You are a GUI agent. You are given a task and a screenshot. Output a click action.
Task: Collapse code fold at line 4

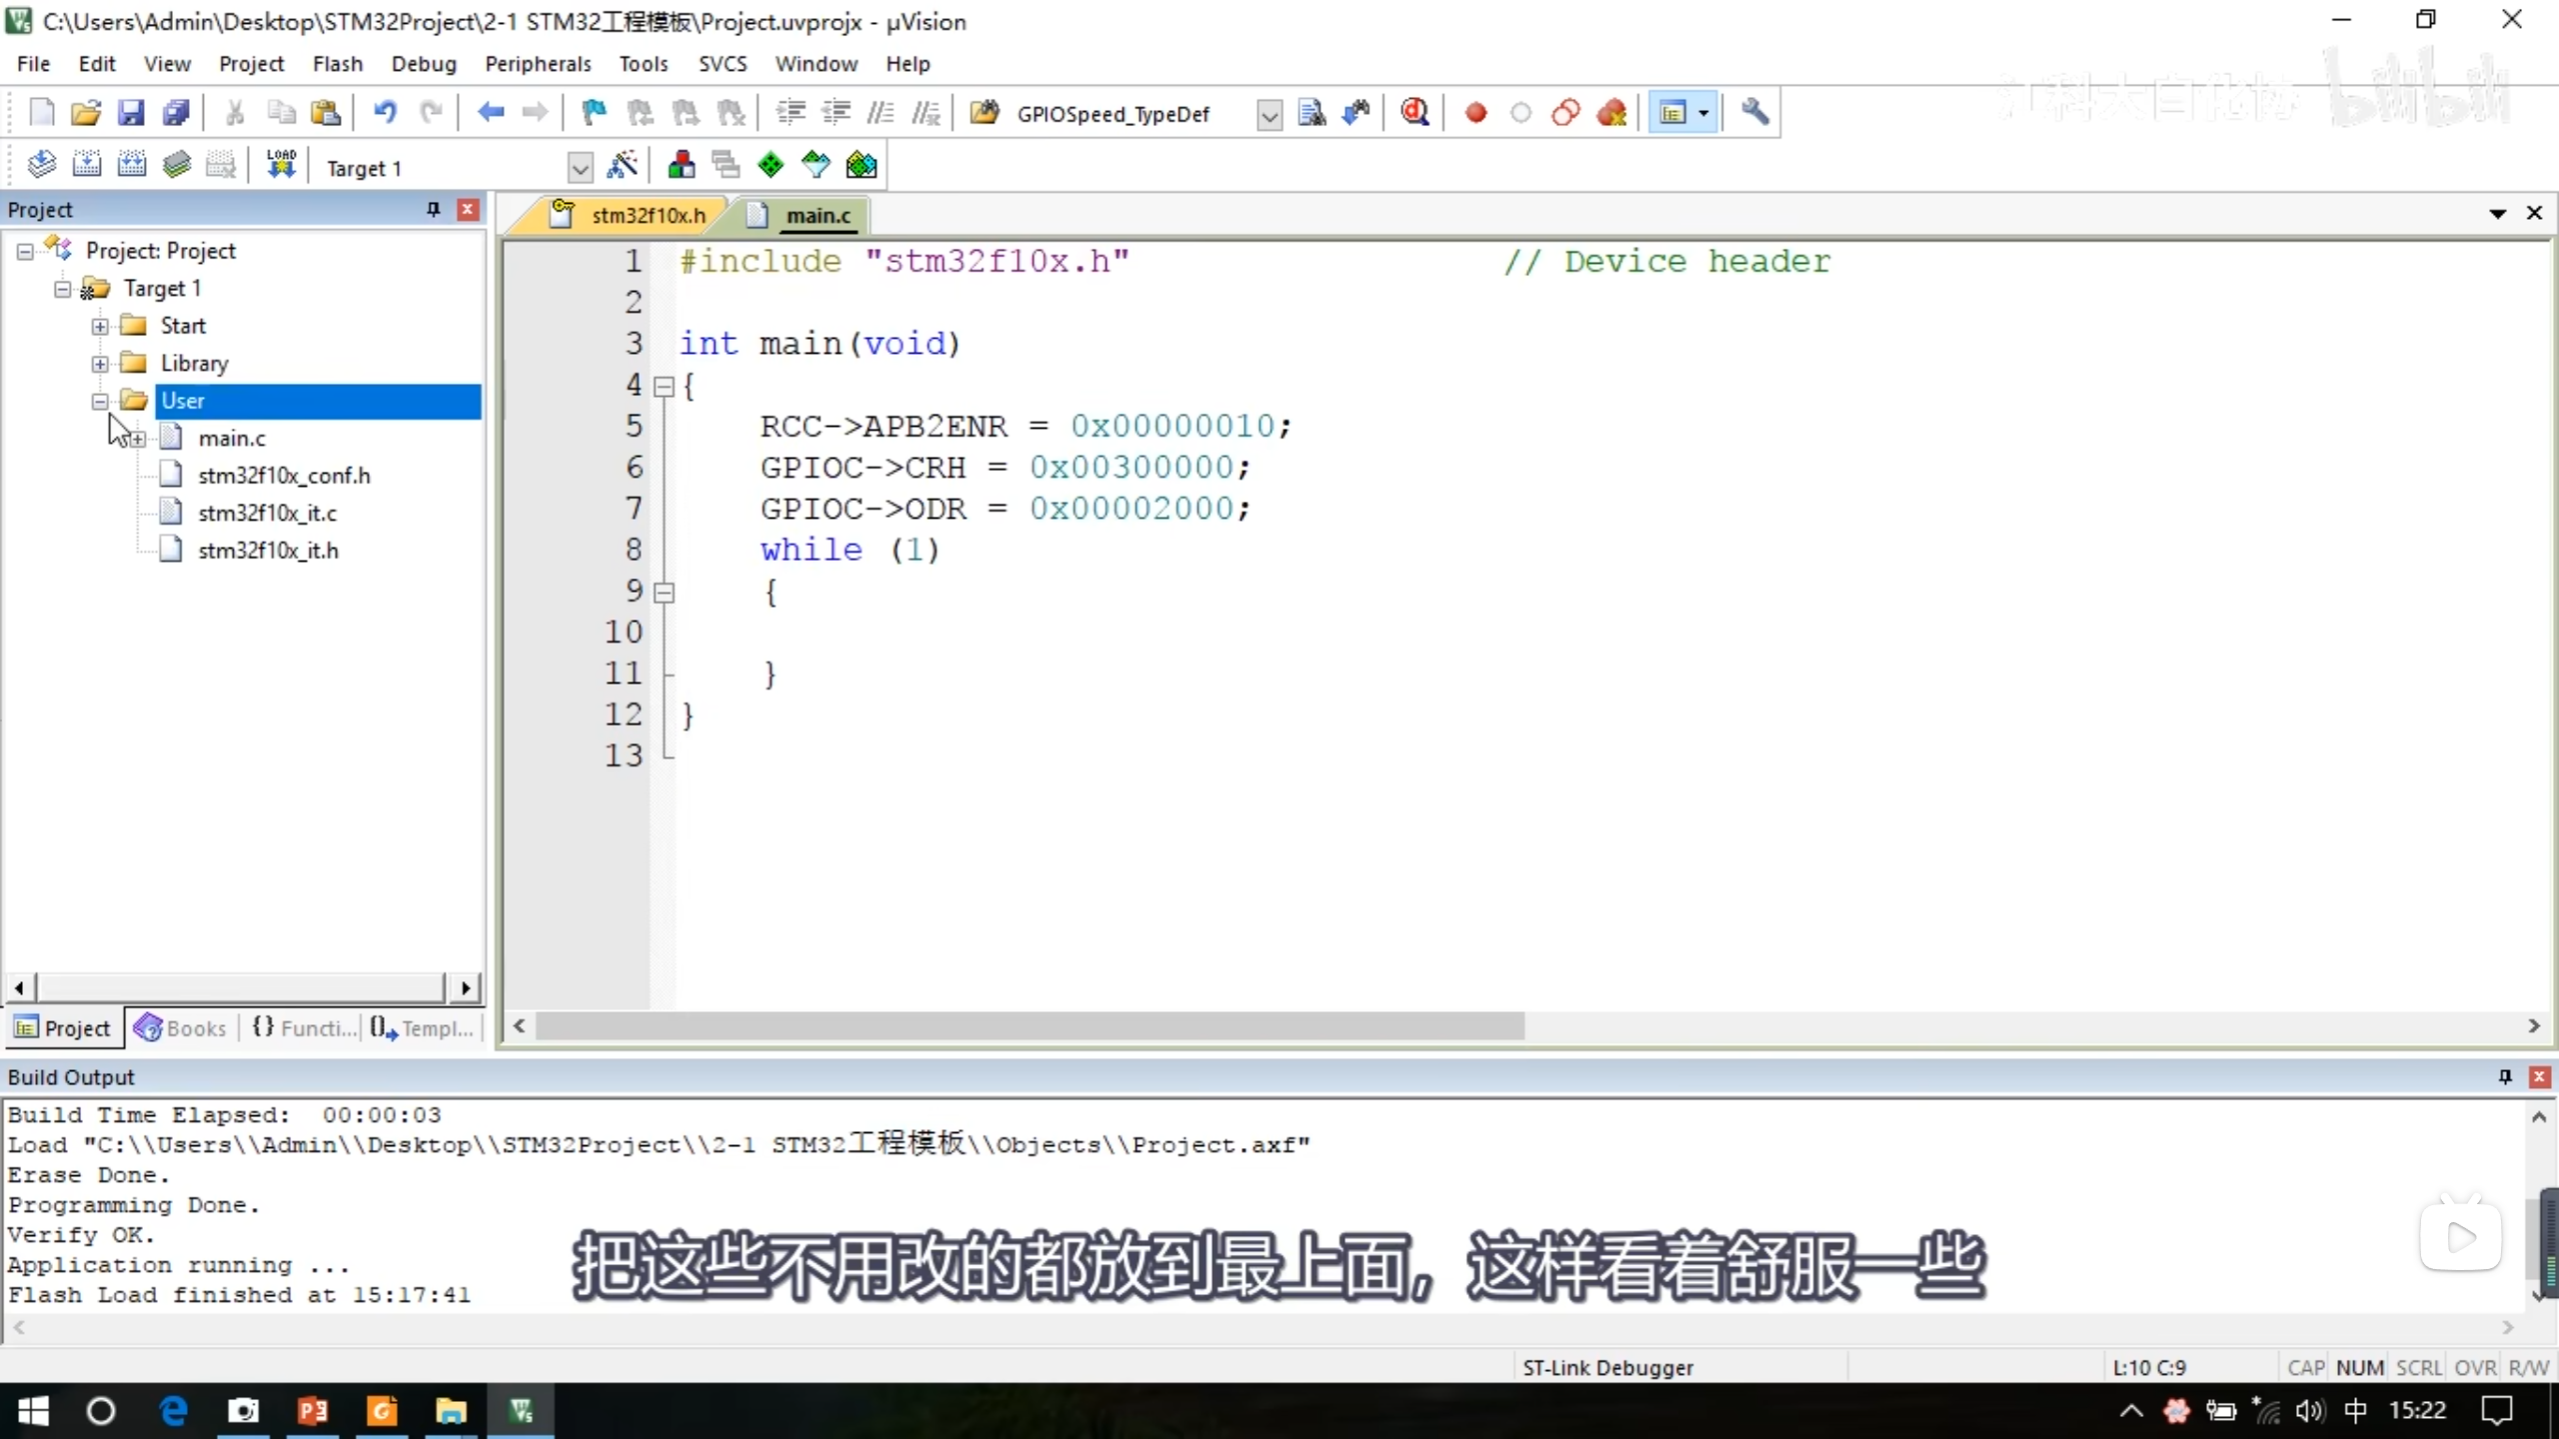pos(664,387)
